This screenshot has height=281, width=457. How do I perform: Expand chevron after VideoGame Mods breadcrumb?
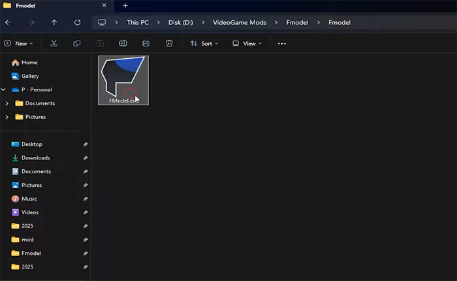(x=276, y=22)
